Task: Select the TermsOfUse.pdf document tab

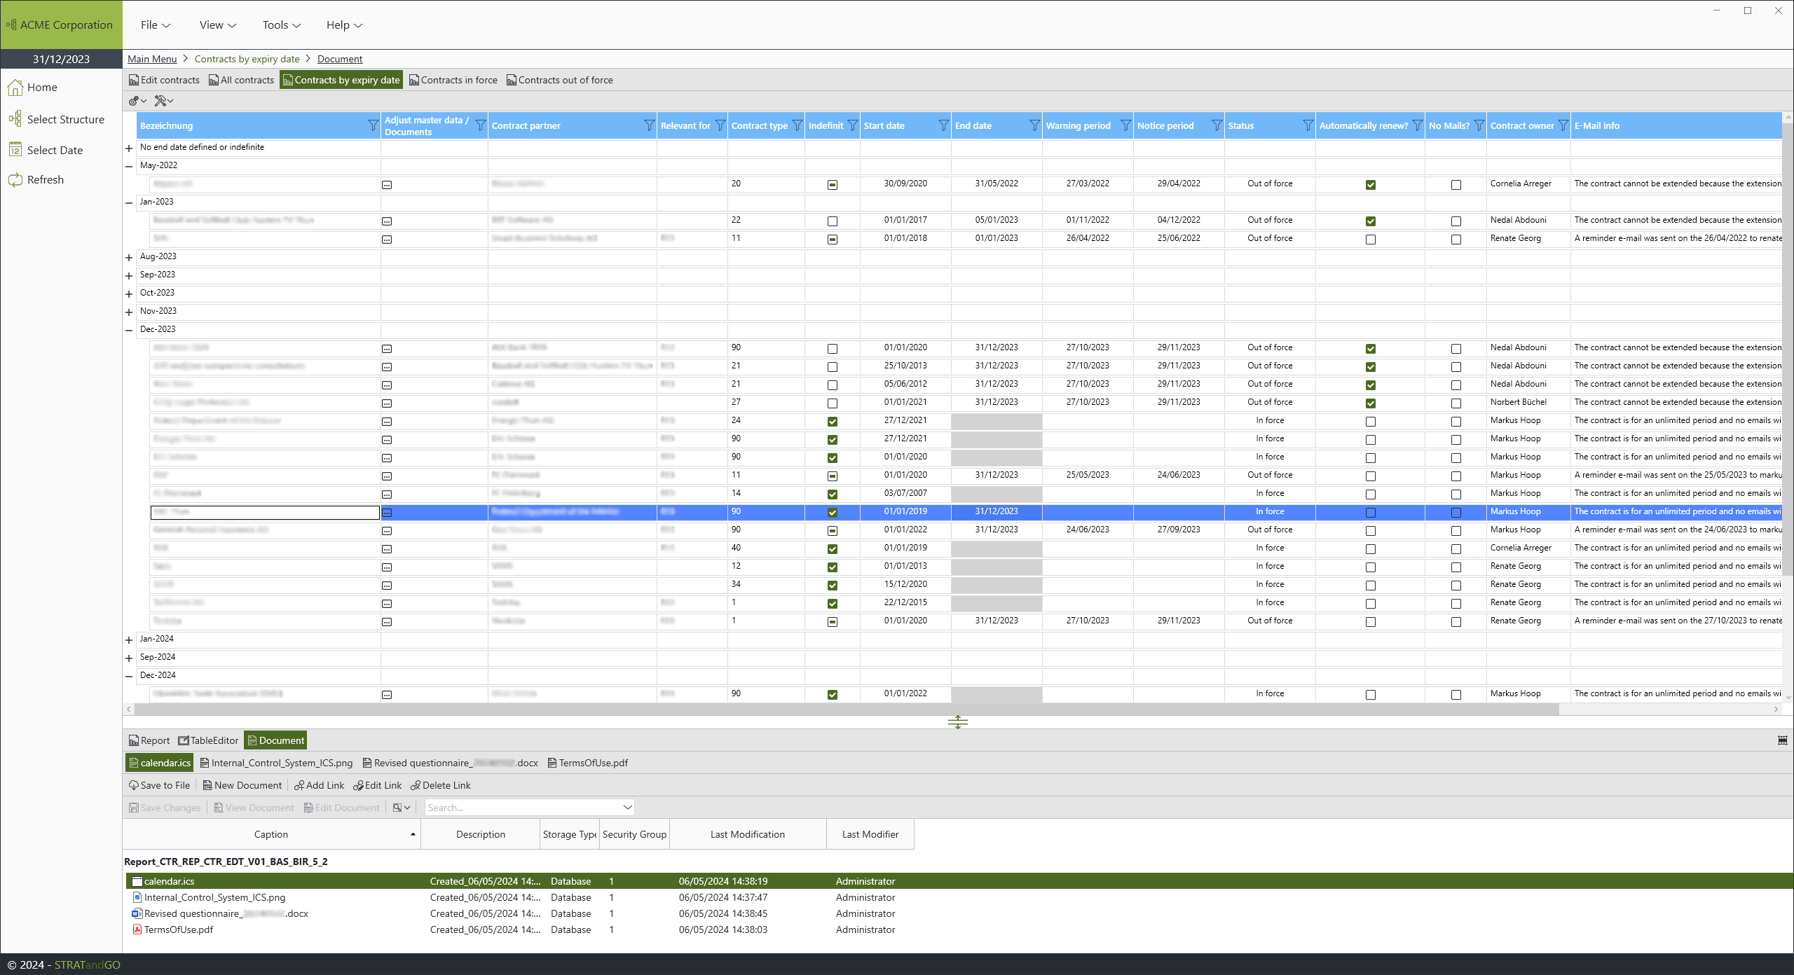Action: point(588,763)
